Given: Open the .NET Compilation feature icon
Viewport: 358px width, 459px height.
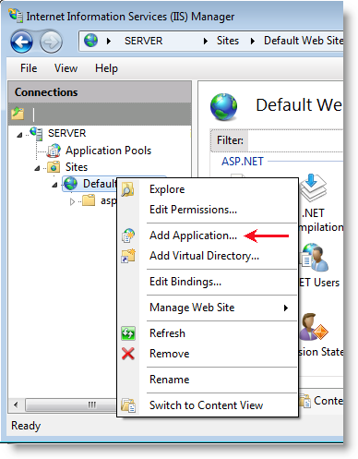Looking at the screenshot, I should click(x=313, y=187).
